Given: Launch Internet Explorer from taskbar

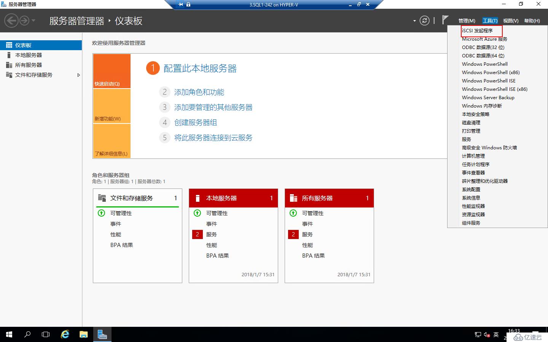Looking at the screenshot, I should [65, 334].
